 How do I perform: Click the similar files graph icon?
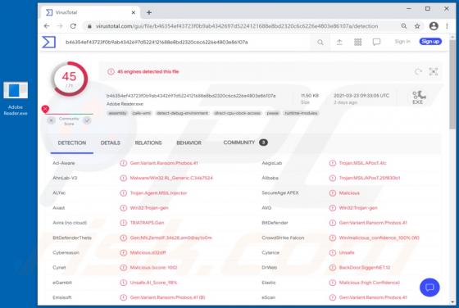click(x=434, y=71)
